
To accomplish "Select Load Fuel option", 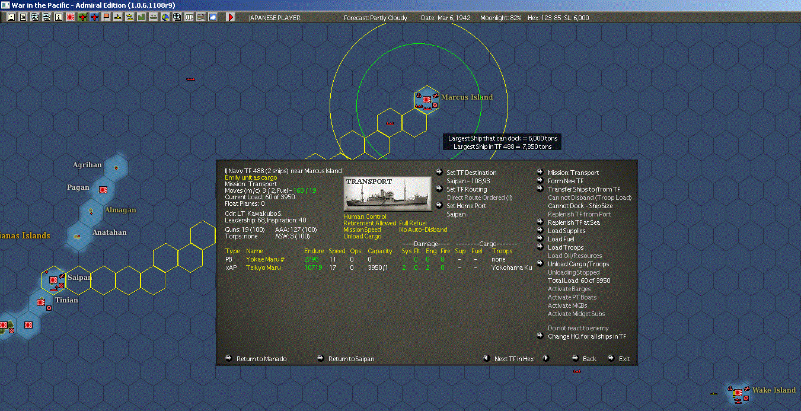I will (x=561, y=239).
